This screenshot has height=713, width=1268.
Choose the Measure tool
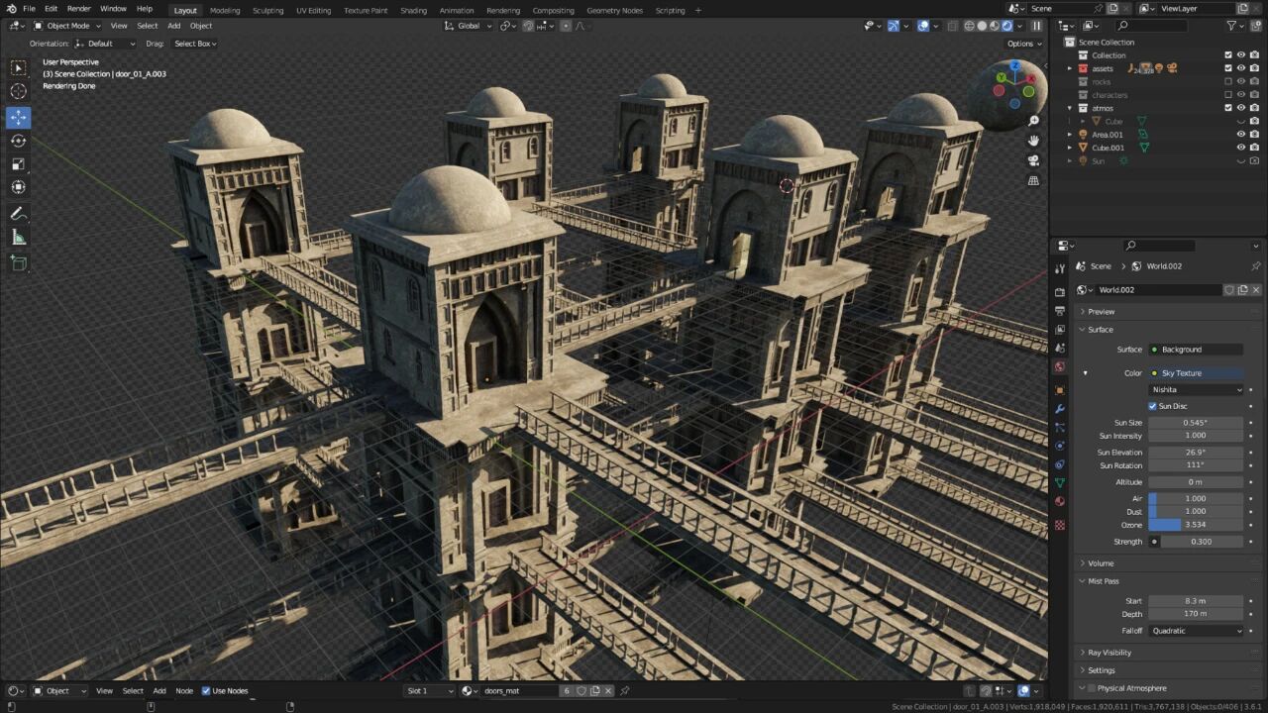click(x=19, y=238)
